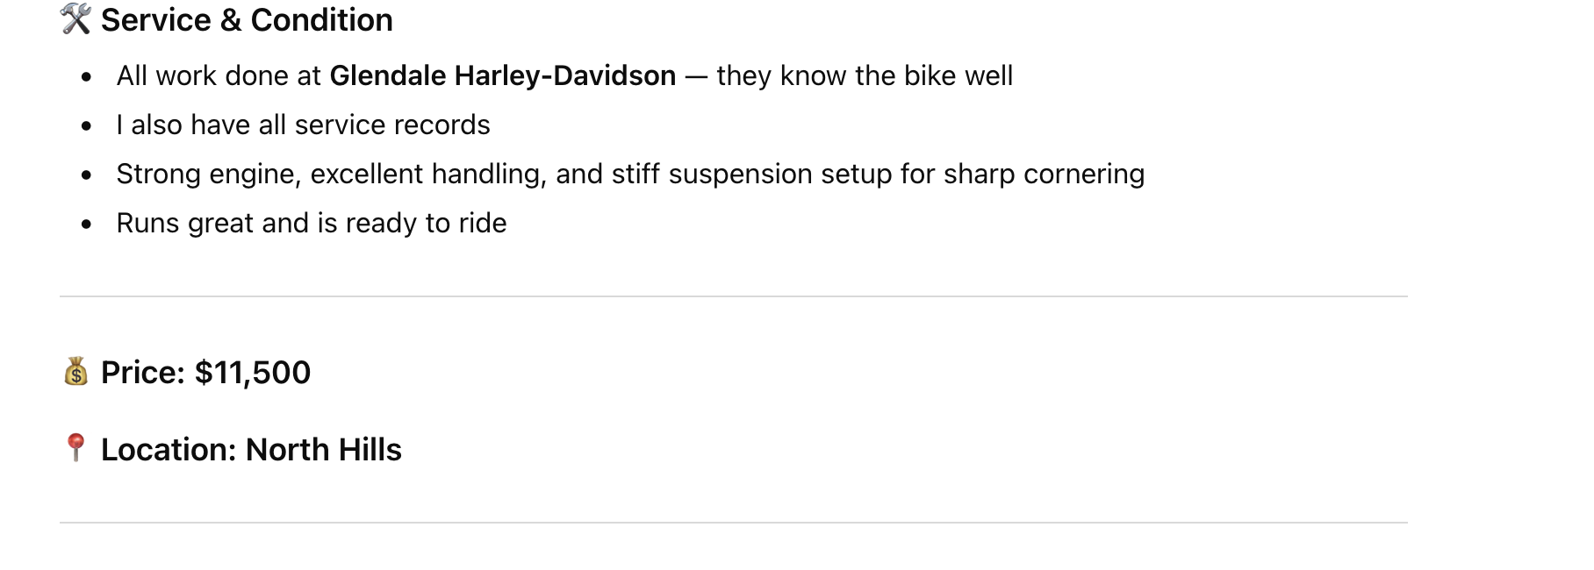The image size is (1594, 570).
Task: Click the "$11,500" price amount
Action: [x=253, y=373]
